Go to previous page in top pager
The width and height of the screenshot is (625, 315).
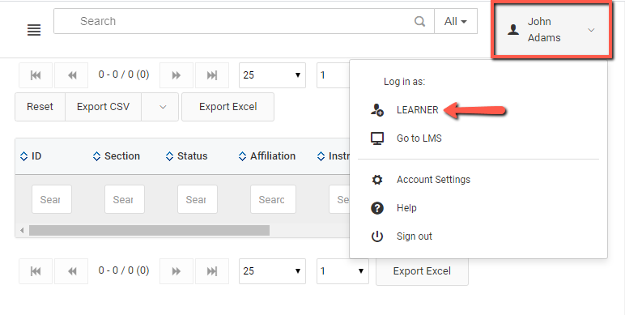tap(71, 75)
